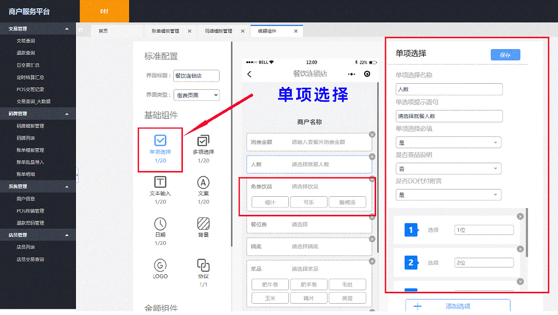This screenshot has width=558, height=315.
Task: Tap the target circle icon in phone preview
Action: tap(367, 74)
